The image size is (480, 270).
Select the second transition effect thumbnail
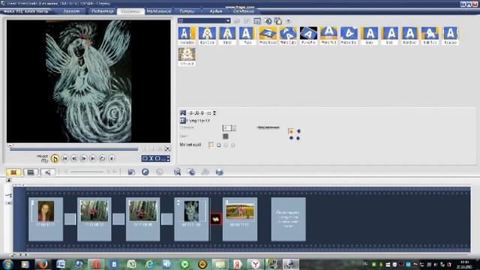coord(207,35)
